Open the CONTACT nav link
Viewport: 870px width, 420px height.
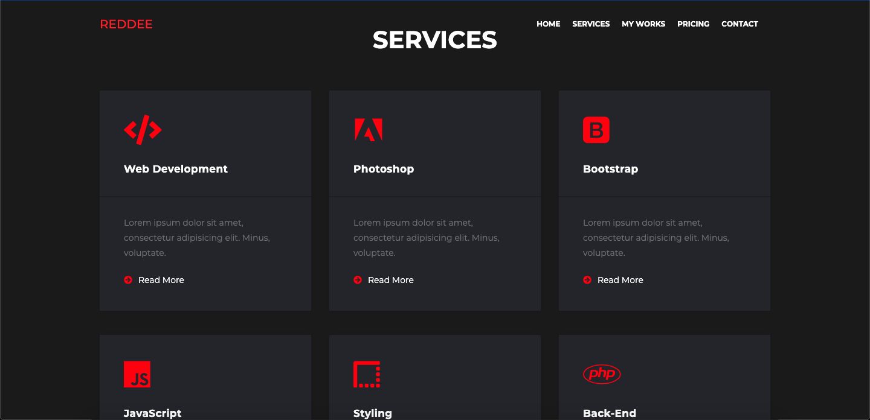tap(739, 24)
